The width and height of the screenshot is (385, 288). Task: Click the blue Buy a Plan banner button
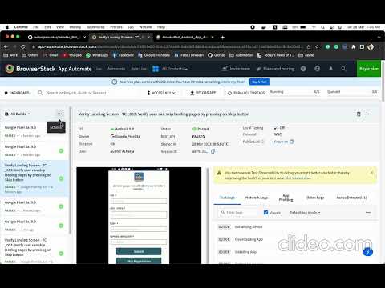tap(259, 82)
